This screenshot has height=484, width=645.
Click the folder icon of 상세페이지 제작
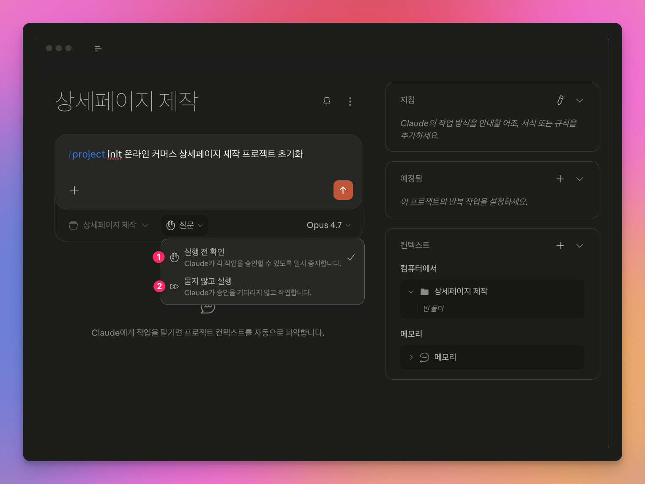(424, 291)
